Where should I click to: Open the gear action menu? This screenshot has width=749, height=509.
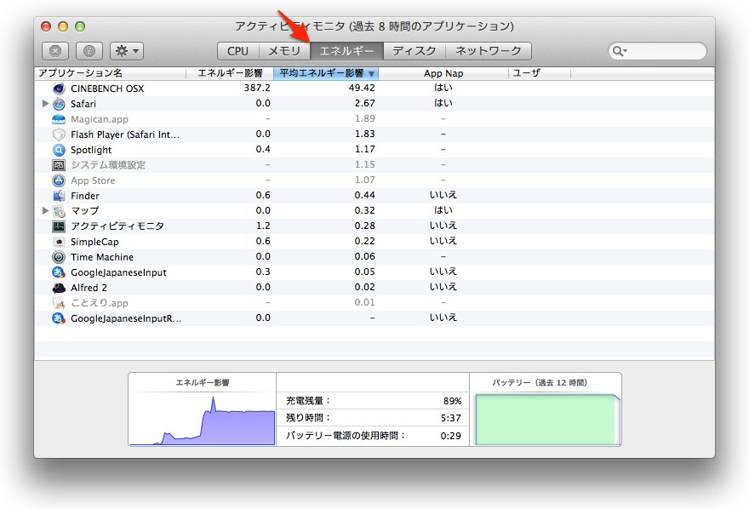[x=127, y=50]
